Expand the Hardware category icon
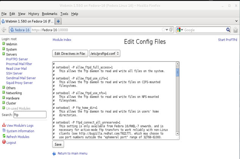Image resolution: width=240 pixels, height=159 pixels. click(x=3, y=98)
